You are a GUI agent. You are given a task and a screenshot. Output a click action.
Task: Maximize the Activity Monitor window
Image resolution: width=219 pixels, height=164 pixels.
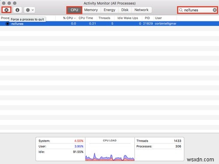[15, 3]
